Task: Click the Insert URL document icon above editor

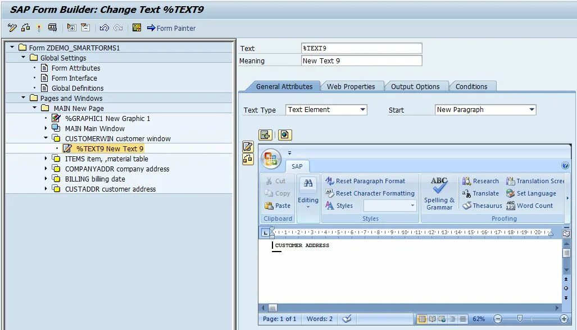Action: click(285, 134)
